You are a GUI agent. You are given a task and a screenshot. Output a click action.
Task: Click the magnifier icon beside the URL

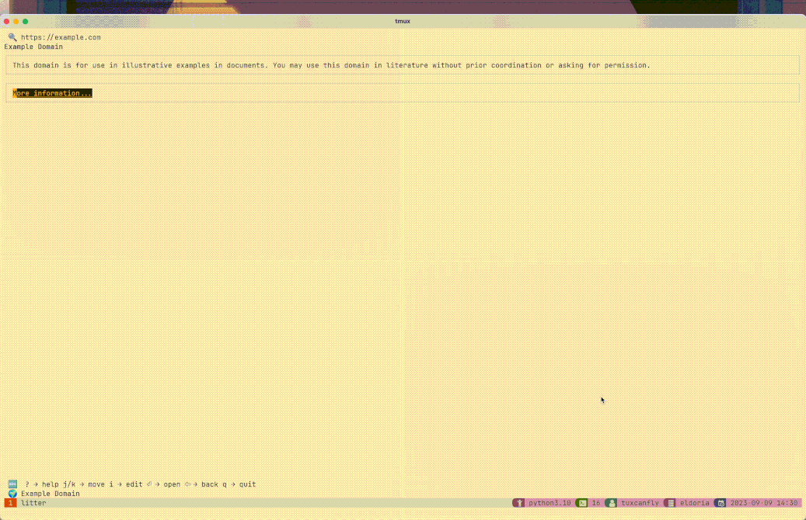click(12, 37)
